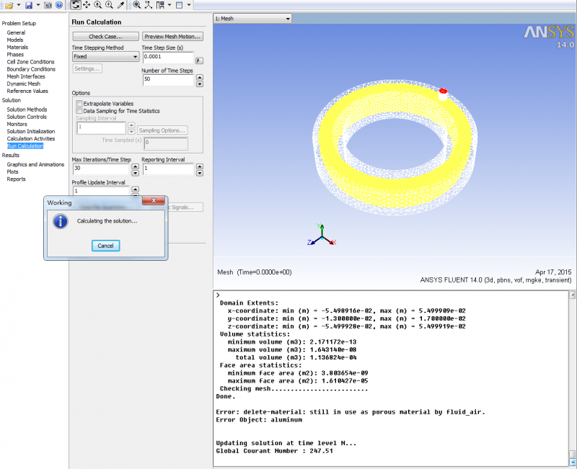Click the console scroll-down arrow
The height and width of the screenshot is (469, 577).
point(573,462)
